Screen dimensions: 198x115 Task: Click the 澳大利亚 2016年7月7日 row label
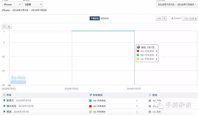coord(20,106)
